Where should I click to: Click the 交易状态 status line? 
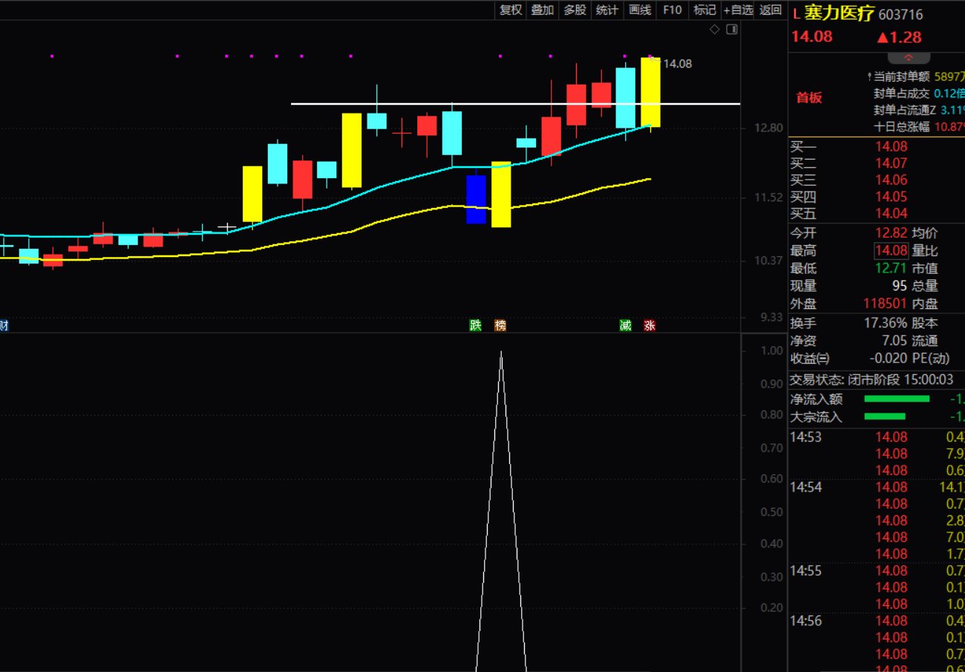tap(871, 379)
